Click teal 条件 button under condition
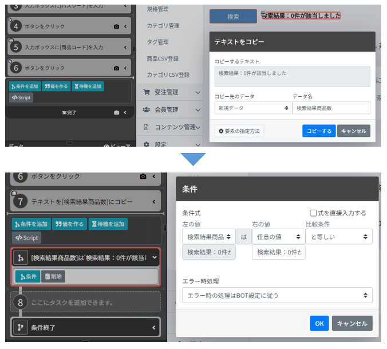 (x=28, y=276)
